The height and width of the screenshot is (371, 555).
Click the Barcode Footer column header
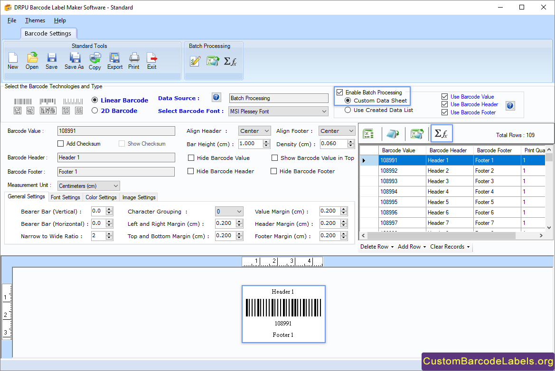pyautogui.click(x=497, y=150)
